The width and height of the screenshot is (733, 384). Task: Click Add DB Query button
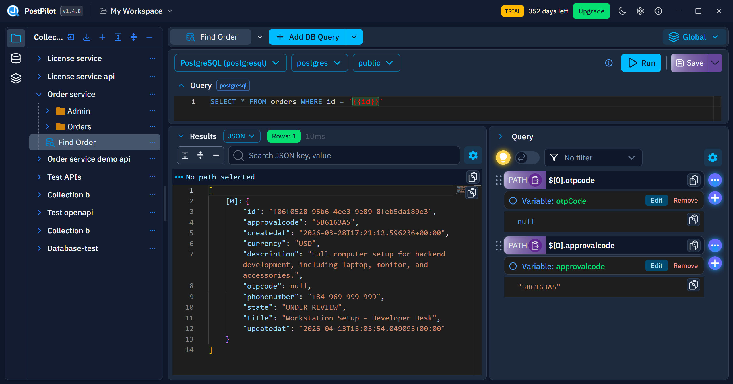coord(307,37)
